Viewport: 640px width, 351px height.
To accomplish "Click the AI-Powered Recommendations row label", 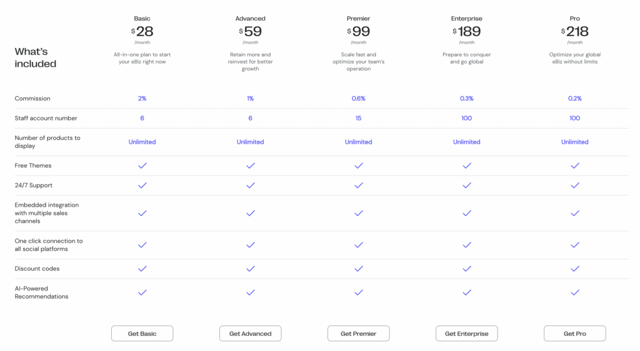I will click(x=41, y=292).
